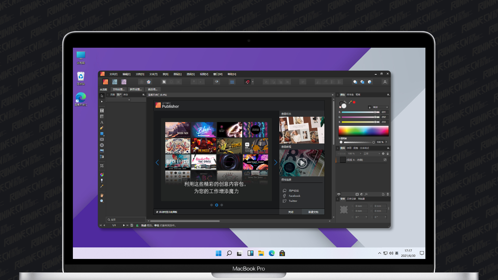Open the layer blend mode dropdown
The width and height of the screenshot is (498, 280).
[372, 153]
